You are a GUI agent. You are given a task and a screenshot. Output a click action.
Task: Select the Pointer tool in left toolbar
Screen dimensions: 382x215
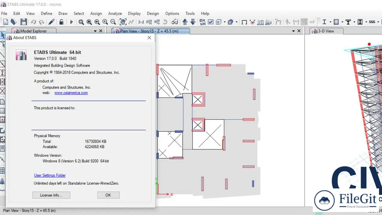3,36
